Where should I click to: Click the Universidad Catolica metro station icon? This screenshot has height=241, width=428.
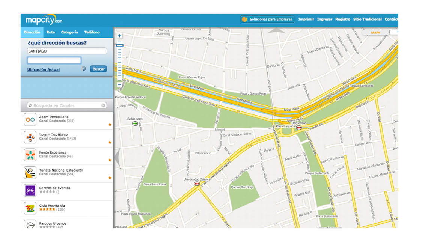tap(196, 184)
